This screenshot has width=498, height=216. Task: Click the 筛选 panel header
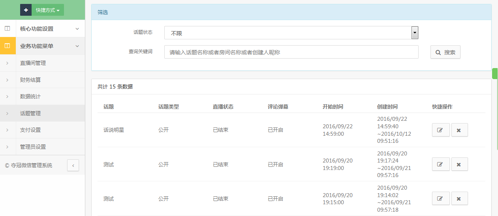click(x=291, y=12)
